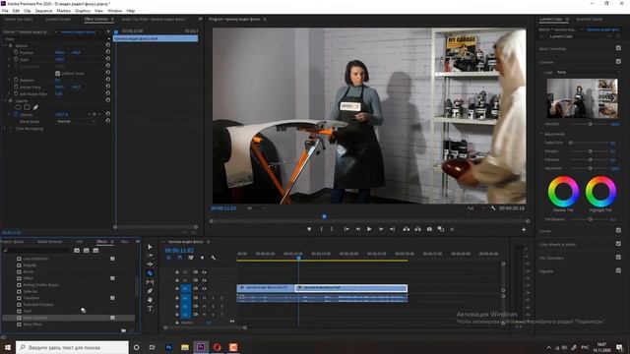Click the Lift button
Image resolution: width=630 pixels, height=354 pixels.
(407, 229)
